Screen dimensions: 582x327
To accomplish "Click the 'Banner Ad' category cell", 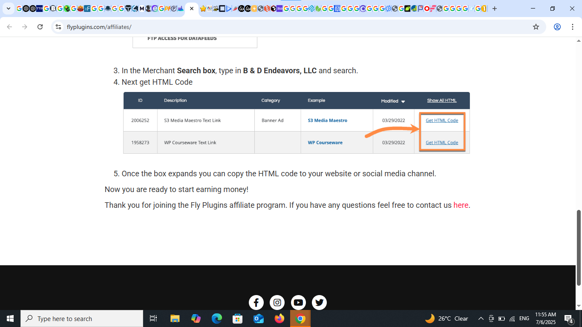I will pos(272,120).
